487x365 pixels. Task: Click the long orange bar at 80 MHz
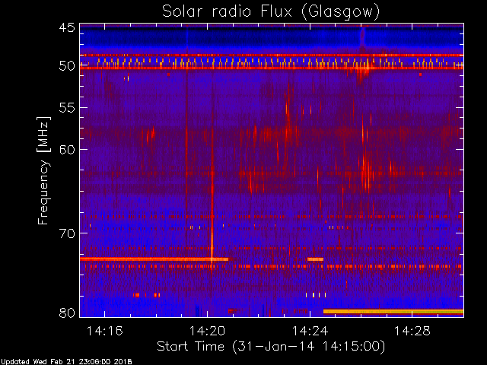(393, 311)
